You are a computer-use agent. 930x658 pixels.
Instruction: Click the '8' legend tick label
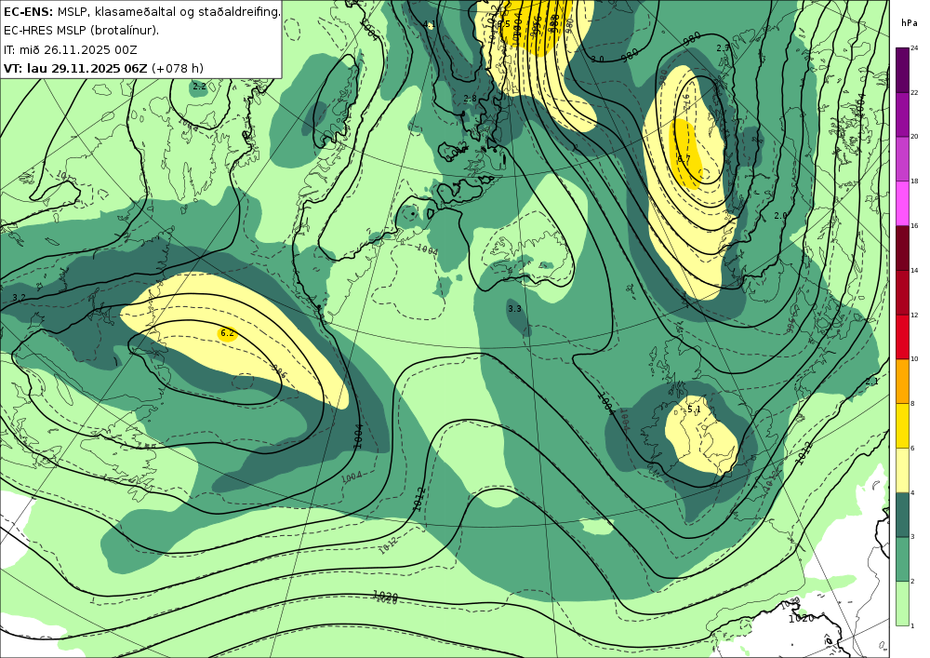point(912,404)
